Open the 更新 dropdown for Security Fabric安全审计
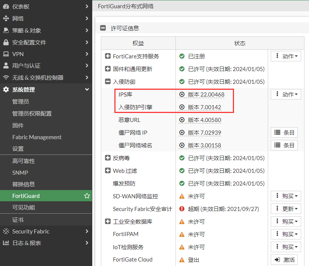The image size is (309, 266). coord(286,209)
